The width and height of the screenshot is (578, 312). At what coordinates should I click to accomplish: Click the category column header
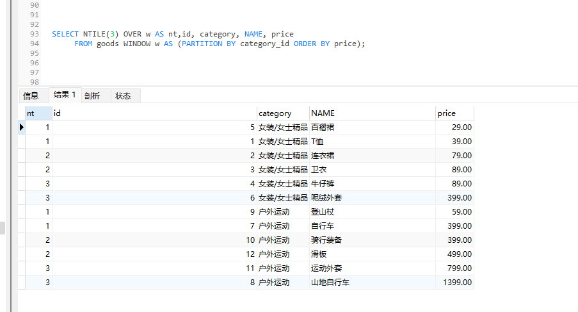tap(283, 113)
